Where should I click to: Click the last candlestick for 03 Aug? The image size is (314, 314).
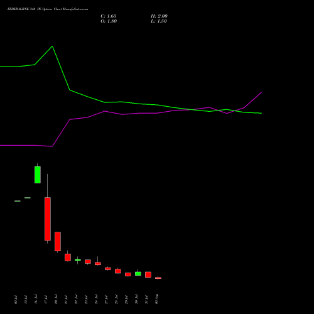pos(158,278)
